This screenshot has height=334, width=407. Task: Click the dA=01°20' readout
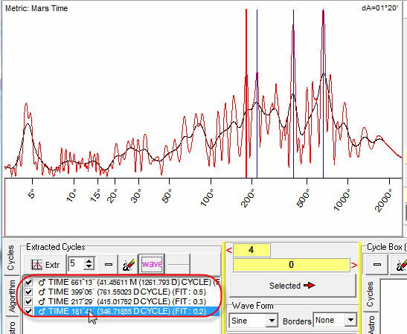[379, 8]
